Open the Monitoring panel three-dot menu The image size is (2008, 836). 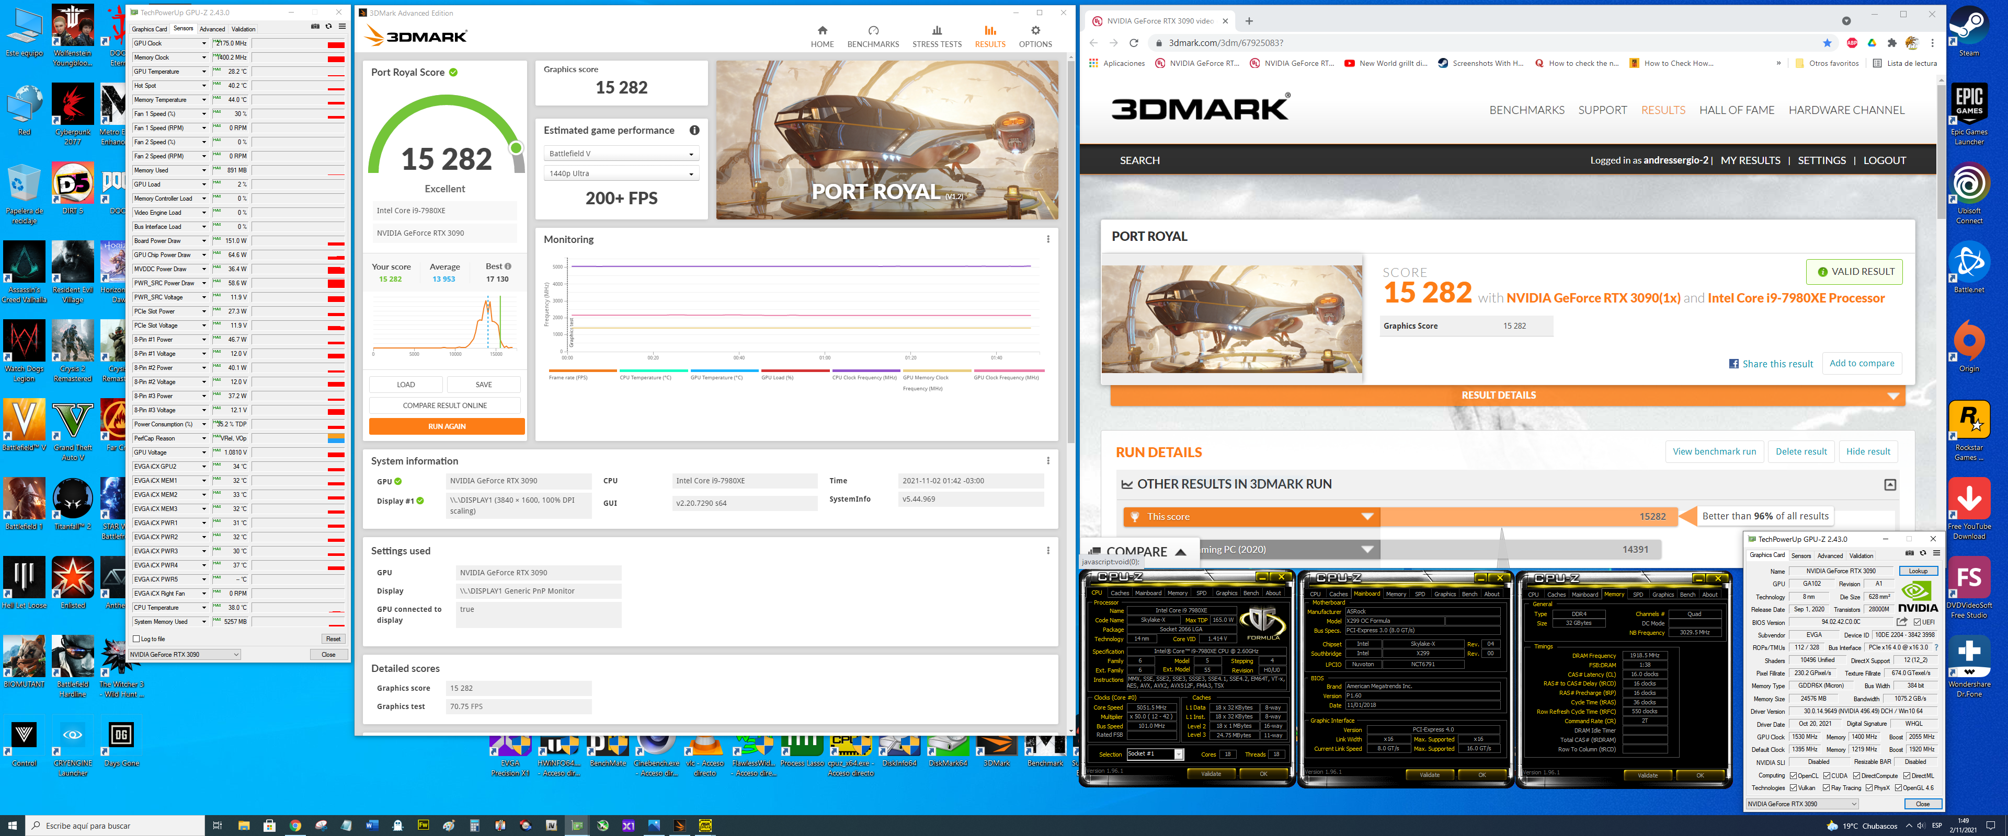pos(1047,239)
